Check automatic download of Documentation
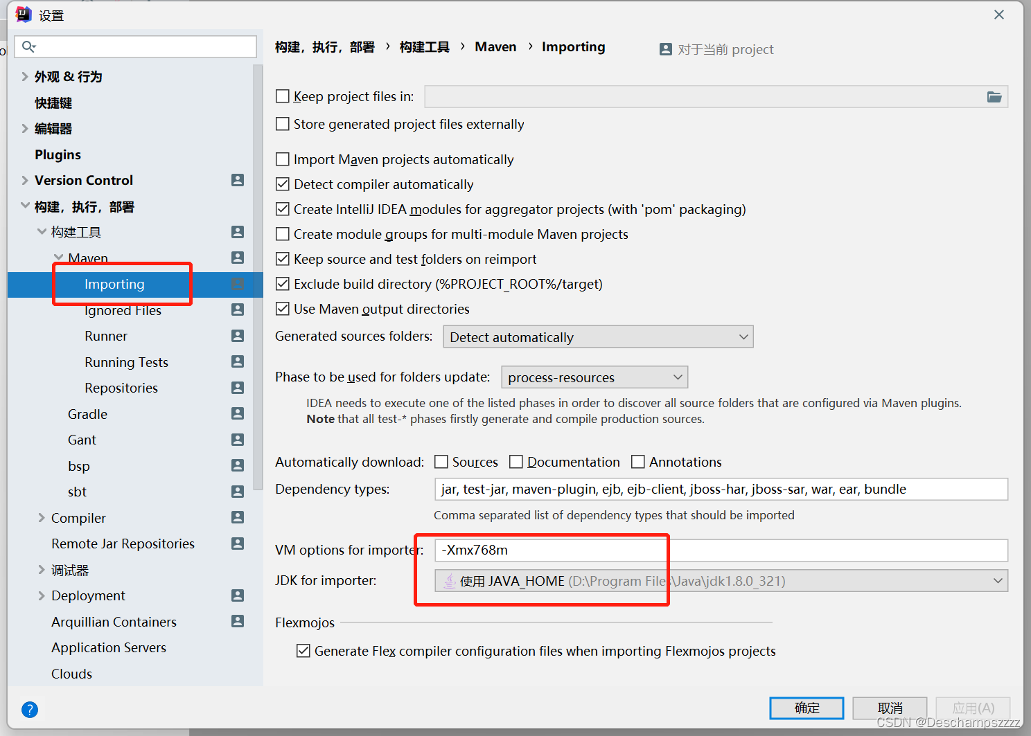This screenshot has width=1031, height=736. coord(516,462)
